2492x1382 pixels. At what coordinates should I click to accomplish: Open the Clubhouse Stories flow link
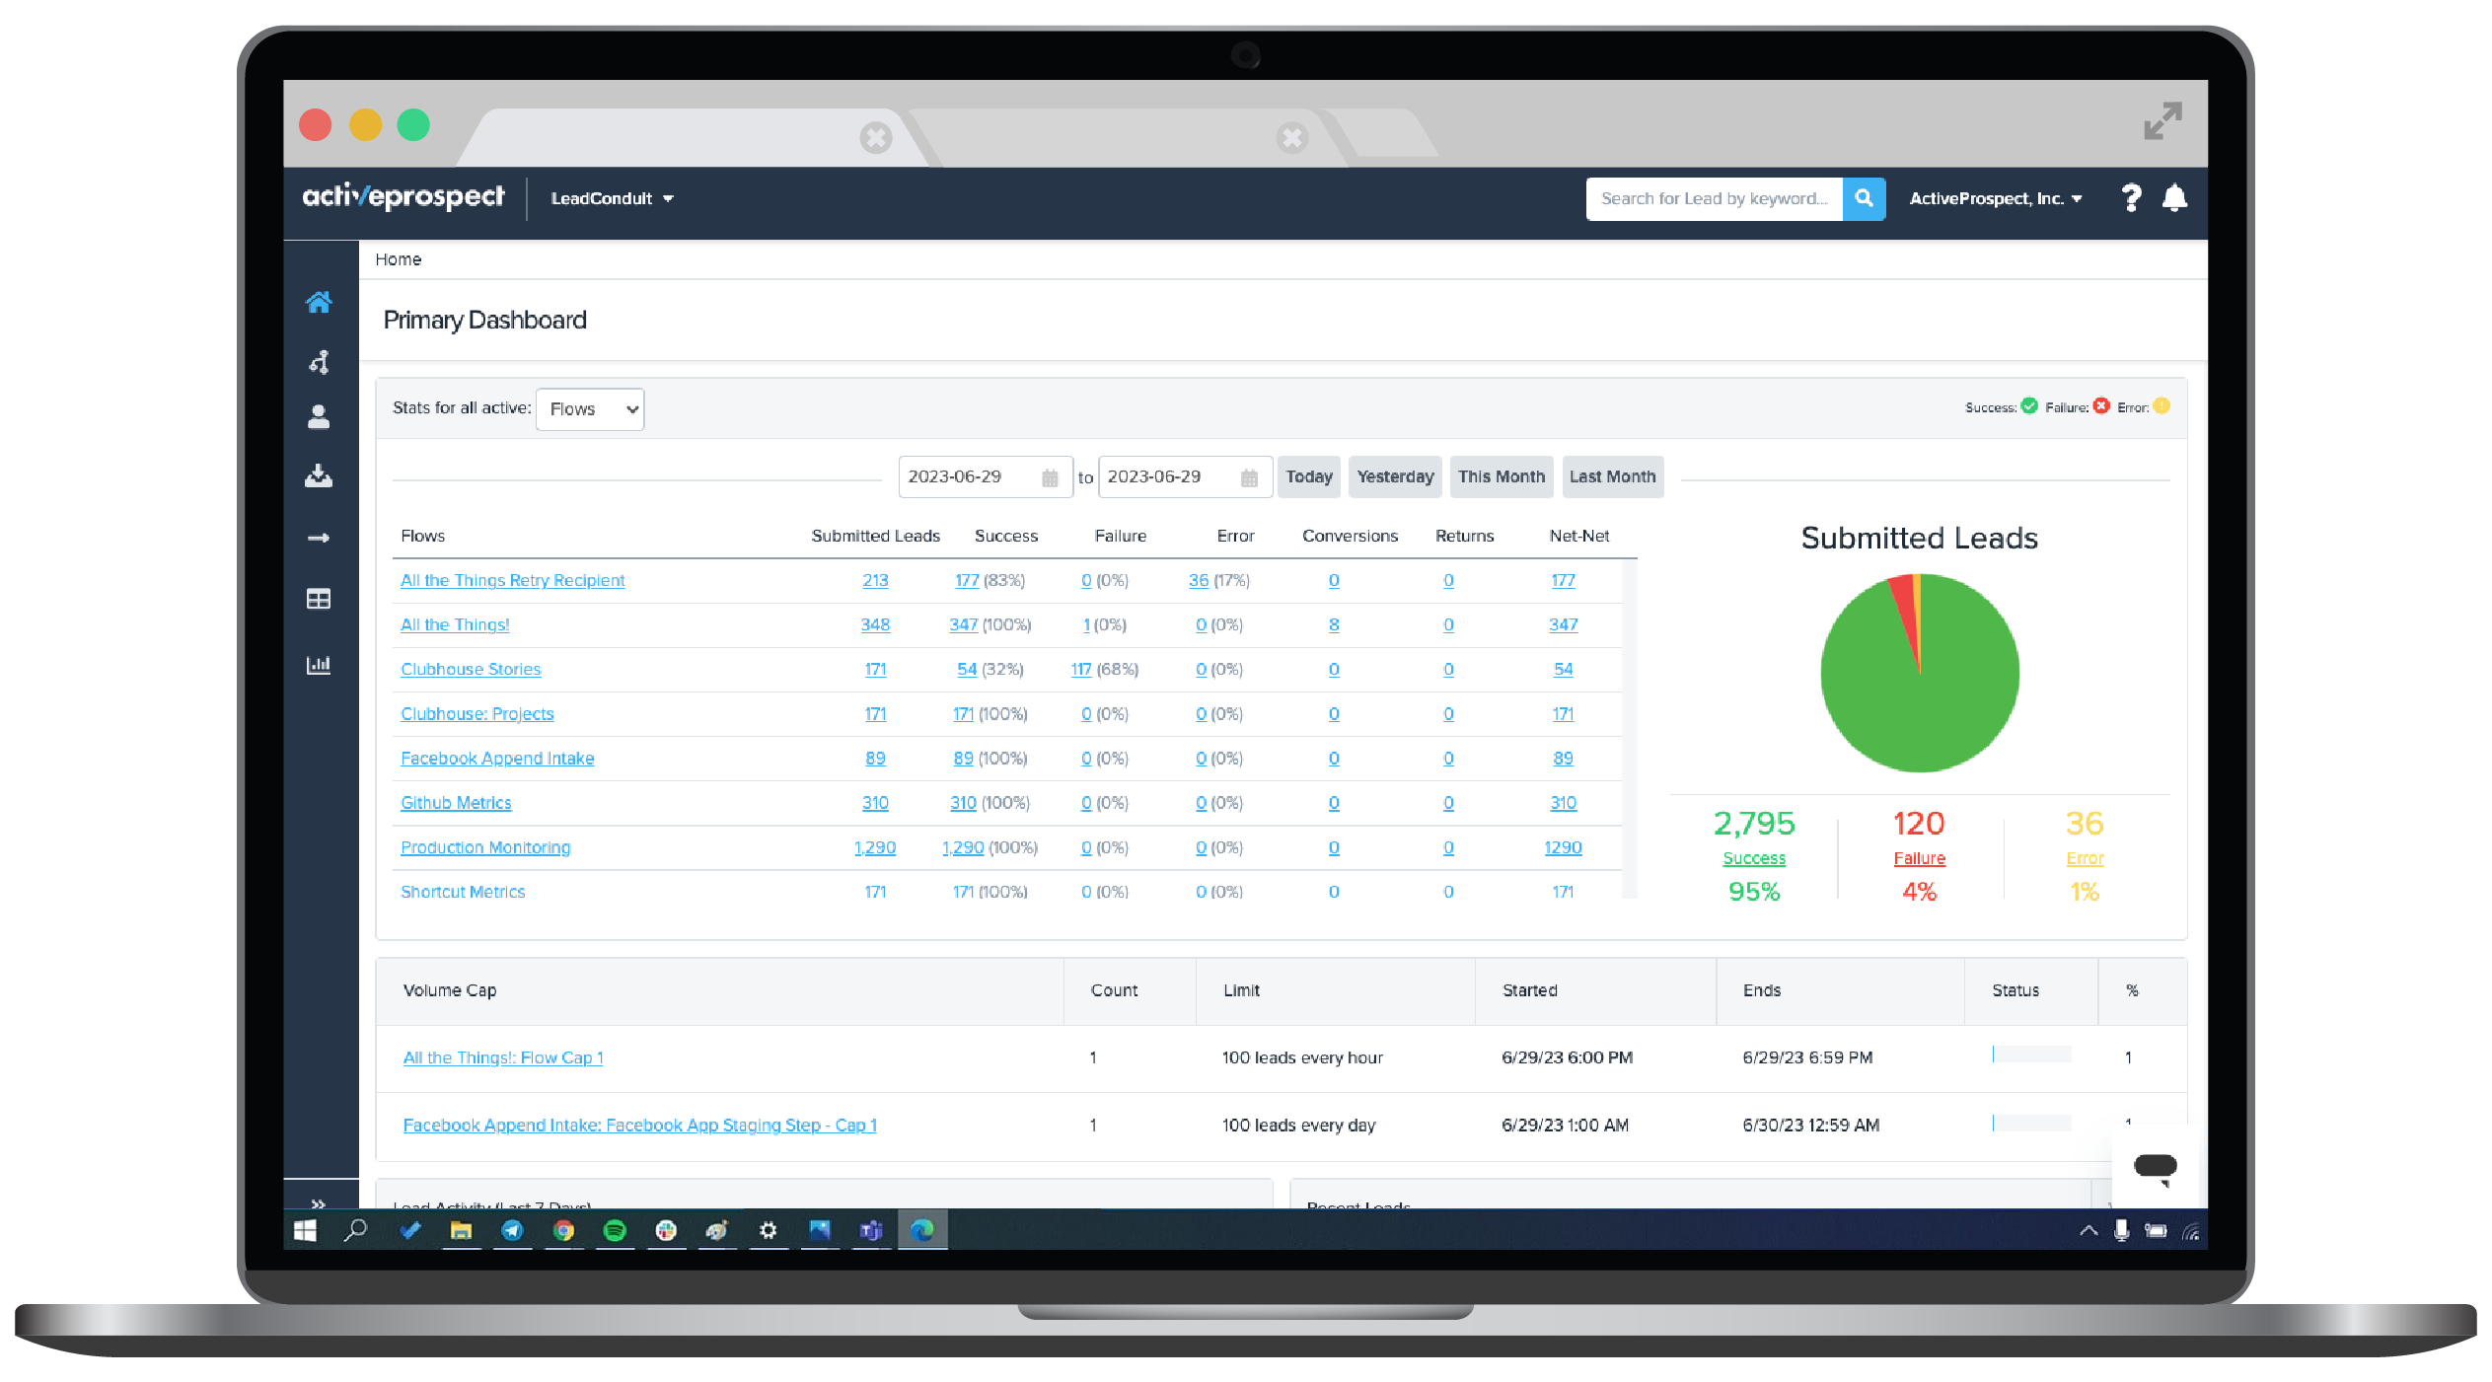click(x=471, y=669)
